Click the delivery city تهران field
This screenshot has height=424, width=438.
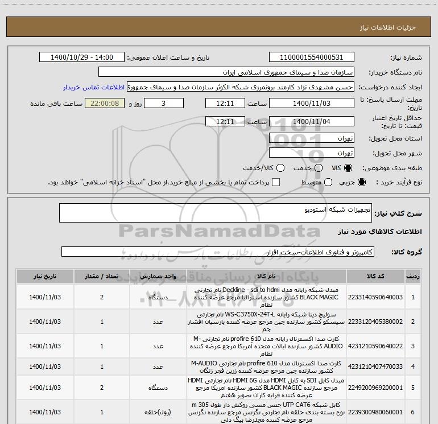pyautogui.click(x=312, y=153)
